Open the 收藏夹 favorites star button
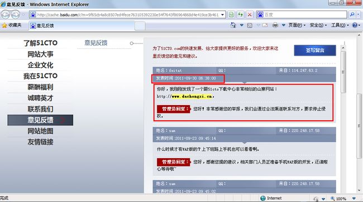Screen dimensions: 363x202 click(12, 26)
